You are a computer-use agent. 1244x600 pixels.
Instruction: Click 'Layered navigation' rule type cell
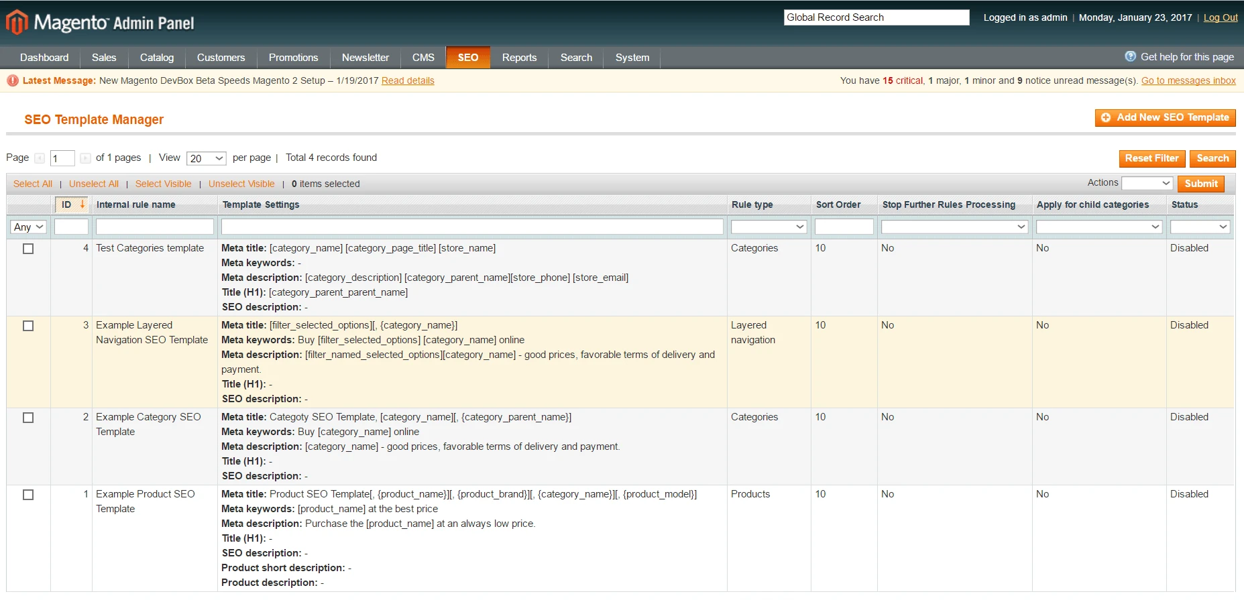[x=753, y=333]
